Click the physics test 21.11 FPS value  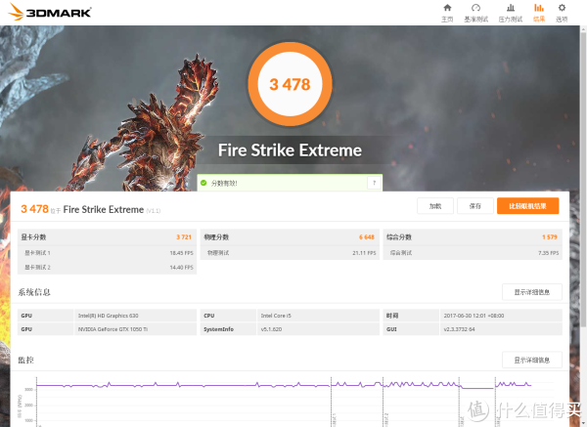(x=364, y=253)
